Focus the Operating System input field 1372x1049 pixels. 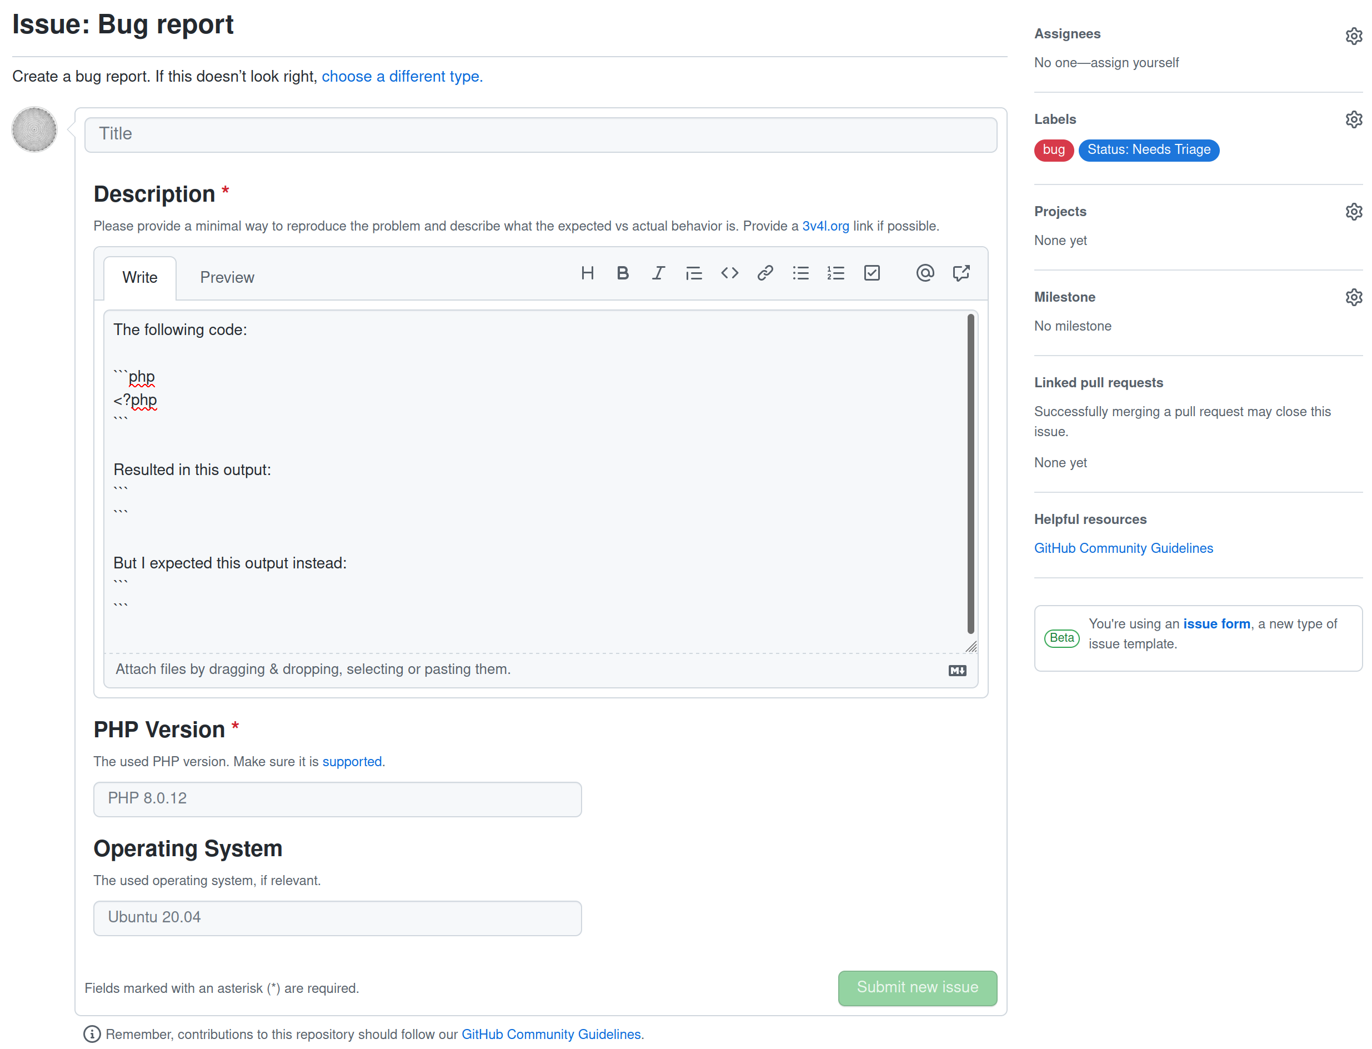click(x=337, y=918)
